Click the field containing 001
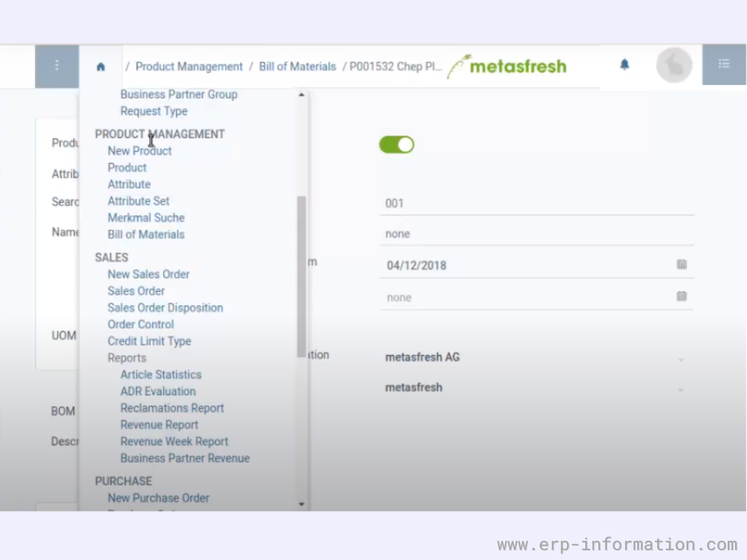 point(536,203)
